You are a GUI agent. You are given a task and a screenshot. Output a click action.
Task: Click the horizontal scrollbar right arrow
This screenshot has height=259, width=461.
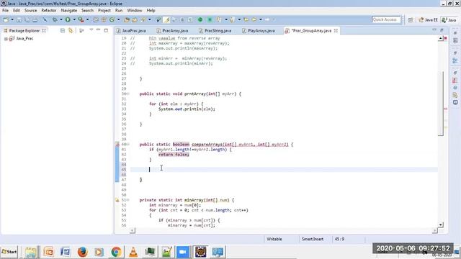point(435,230)
